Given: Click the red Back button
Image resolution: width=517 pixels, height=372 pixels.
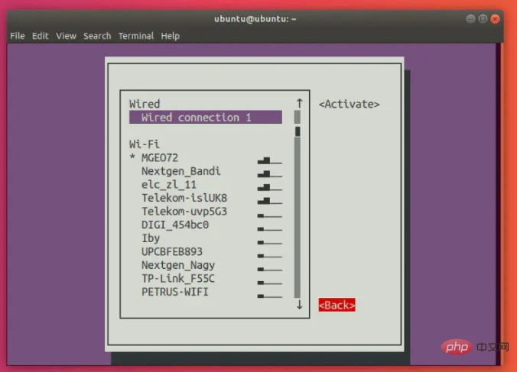Looking at the screenshot, I should (337, 305).
